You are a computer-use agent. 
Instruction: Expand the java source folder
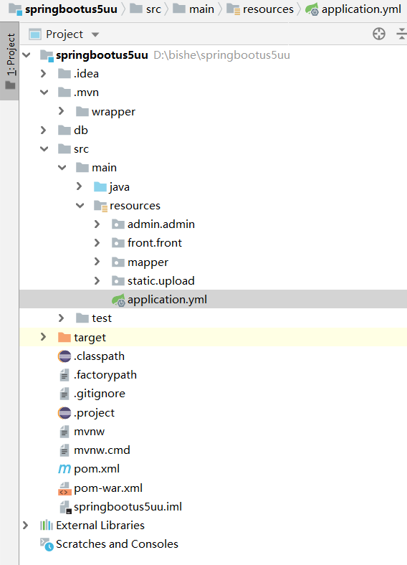[80, 186]
